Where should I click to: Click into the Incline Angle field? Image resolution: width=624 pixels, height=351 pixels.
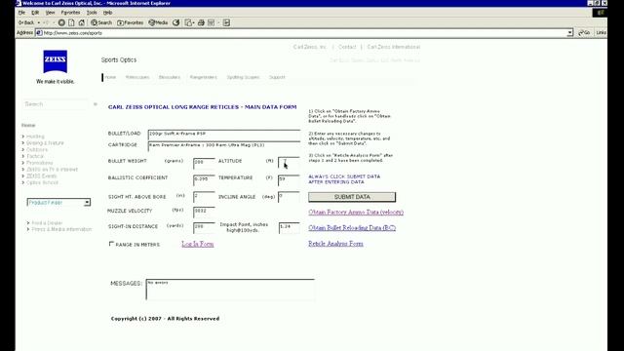tap(289, 197)
